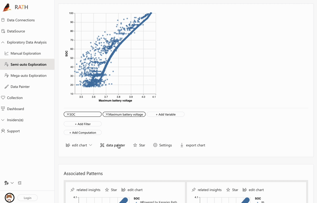The image size is (317, 203).
Task: Go to the DataSource page
Action: coord(16,31)
